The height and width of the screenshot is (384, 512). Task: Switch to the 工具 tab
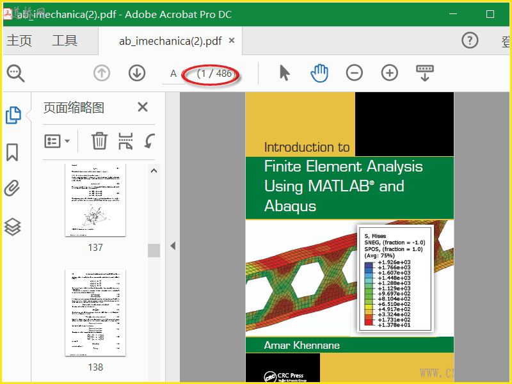pos(65,40)
